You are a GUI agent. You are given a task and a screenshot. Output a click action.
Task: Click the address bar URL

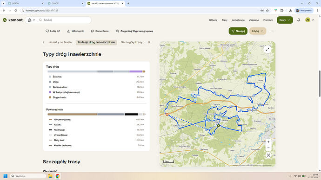point(42,10)
